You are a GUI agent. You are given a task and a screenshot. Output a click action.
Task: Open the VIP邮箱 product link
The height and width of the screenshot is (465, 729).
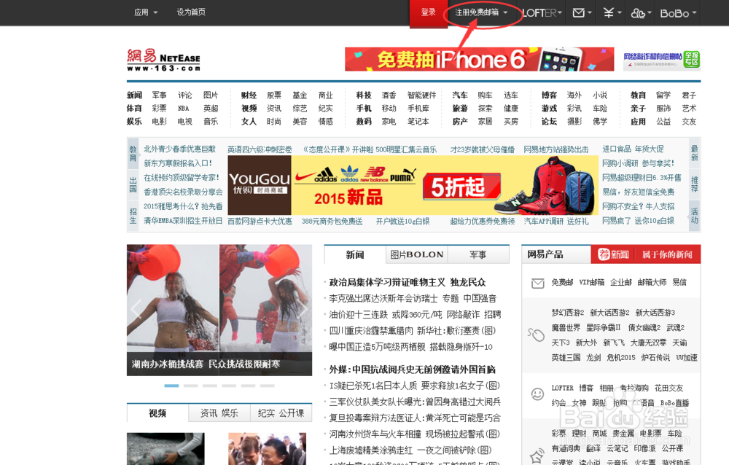[x=592, y=282]
